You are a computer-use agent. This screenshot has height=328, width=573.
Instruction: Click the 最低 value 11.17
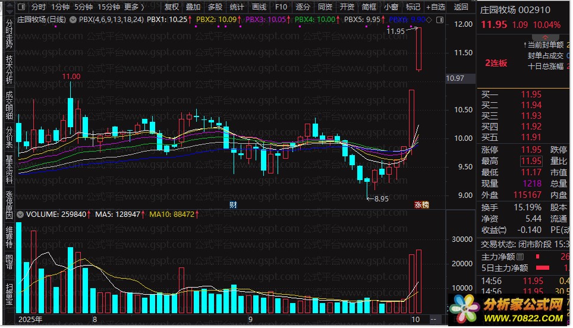(531, 172)
